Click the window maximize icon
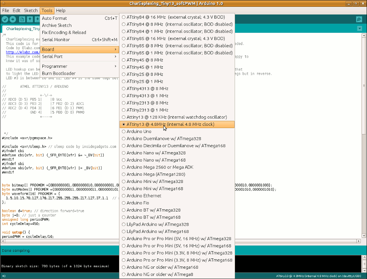The image size is (367, 279). (x=355, y=3)
